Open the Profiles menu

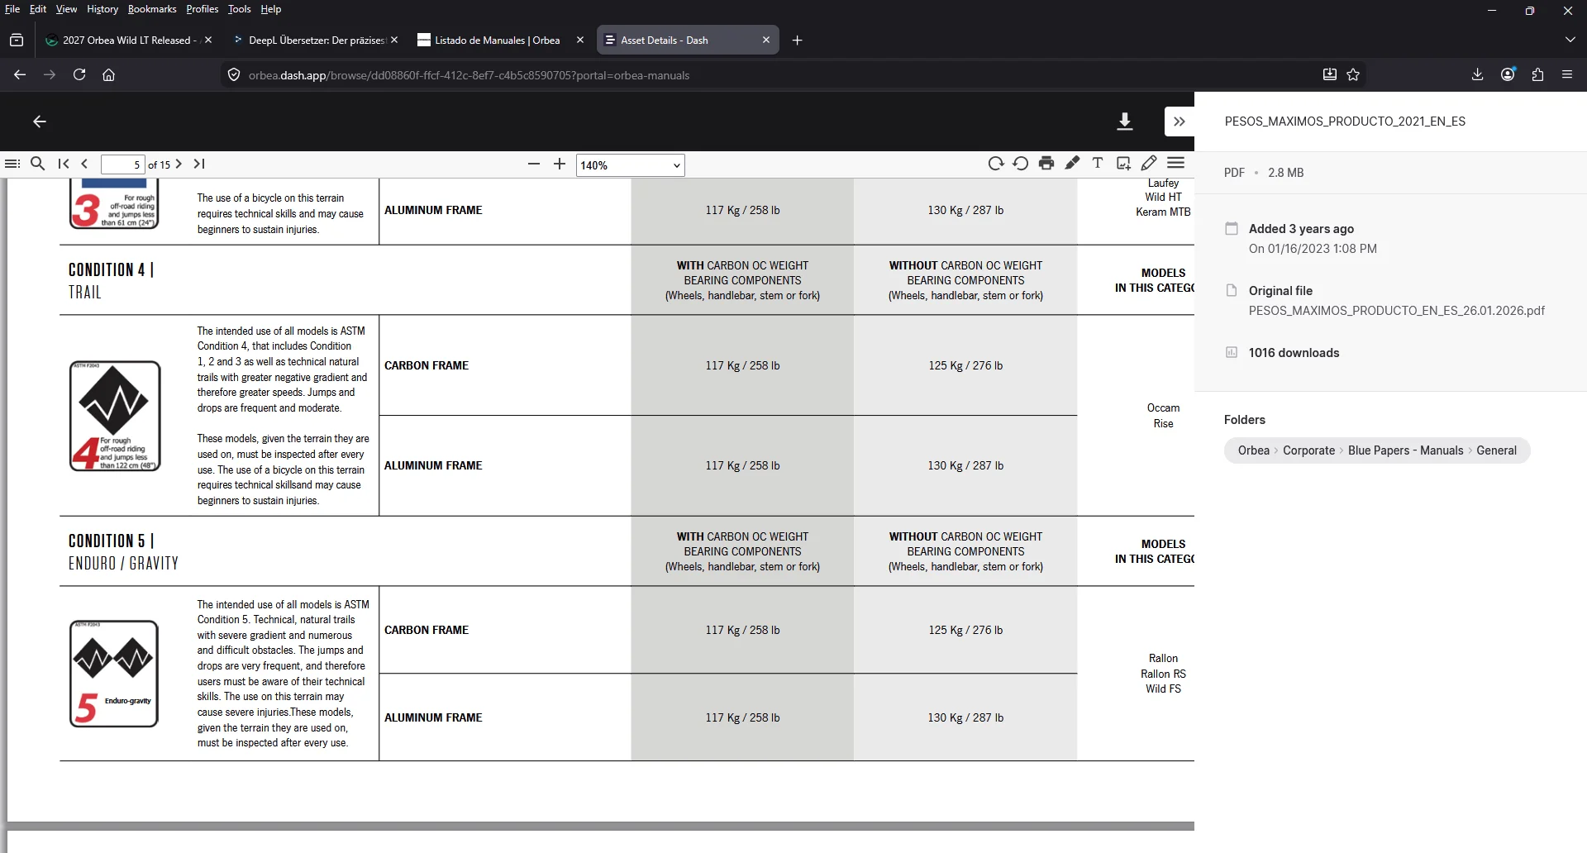point(203,9)
